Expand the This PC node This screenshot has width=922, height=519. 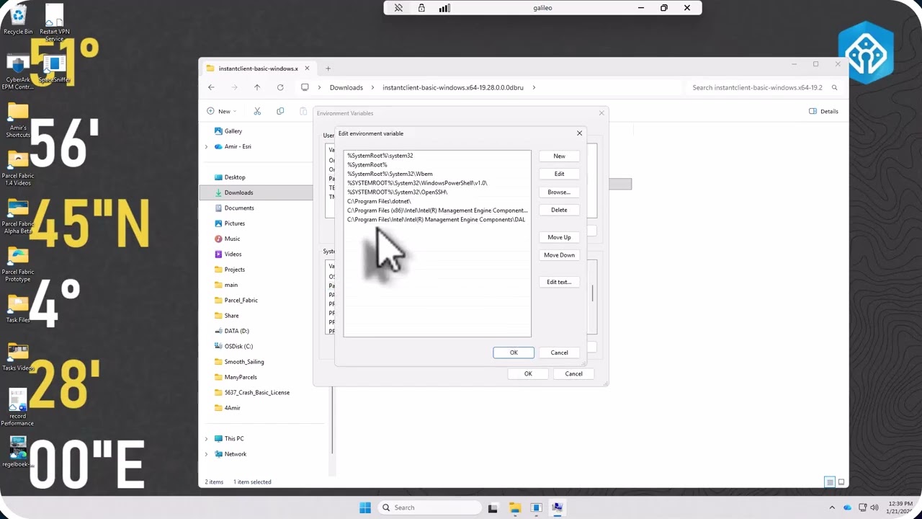point(207,438)
